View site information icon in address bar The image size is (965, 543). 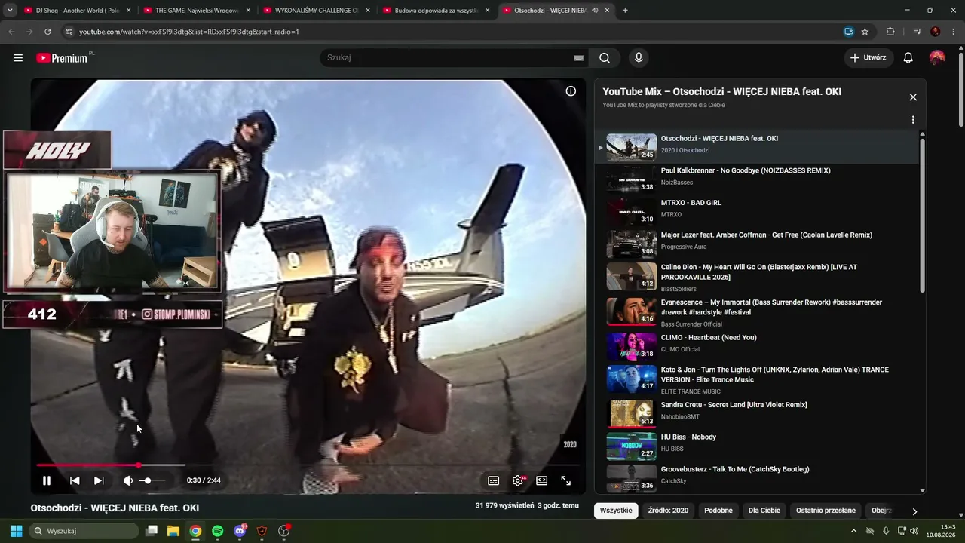point(69,32)
